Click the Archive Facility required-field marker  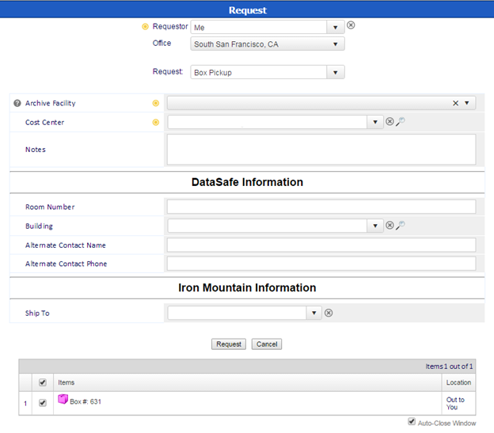156,103
